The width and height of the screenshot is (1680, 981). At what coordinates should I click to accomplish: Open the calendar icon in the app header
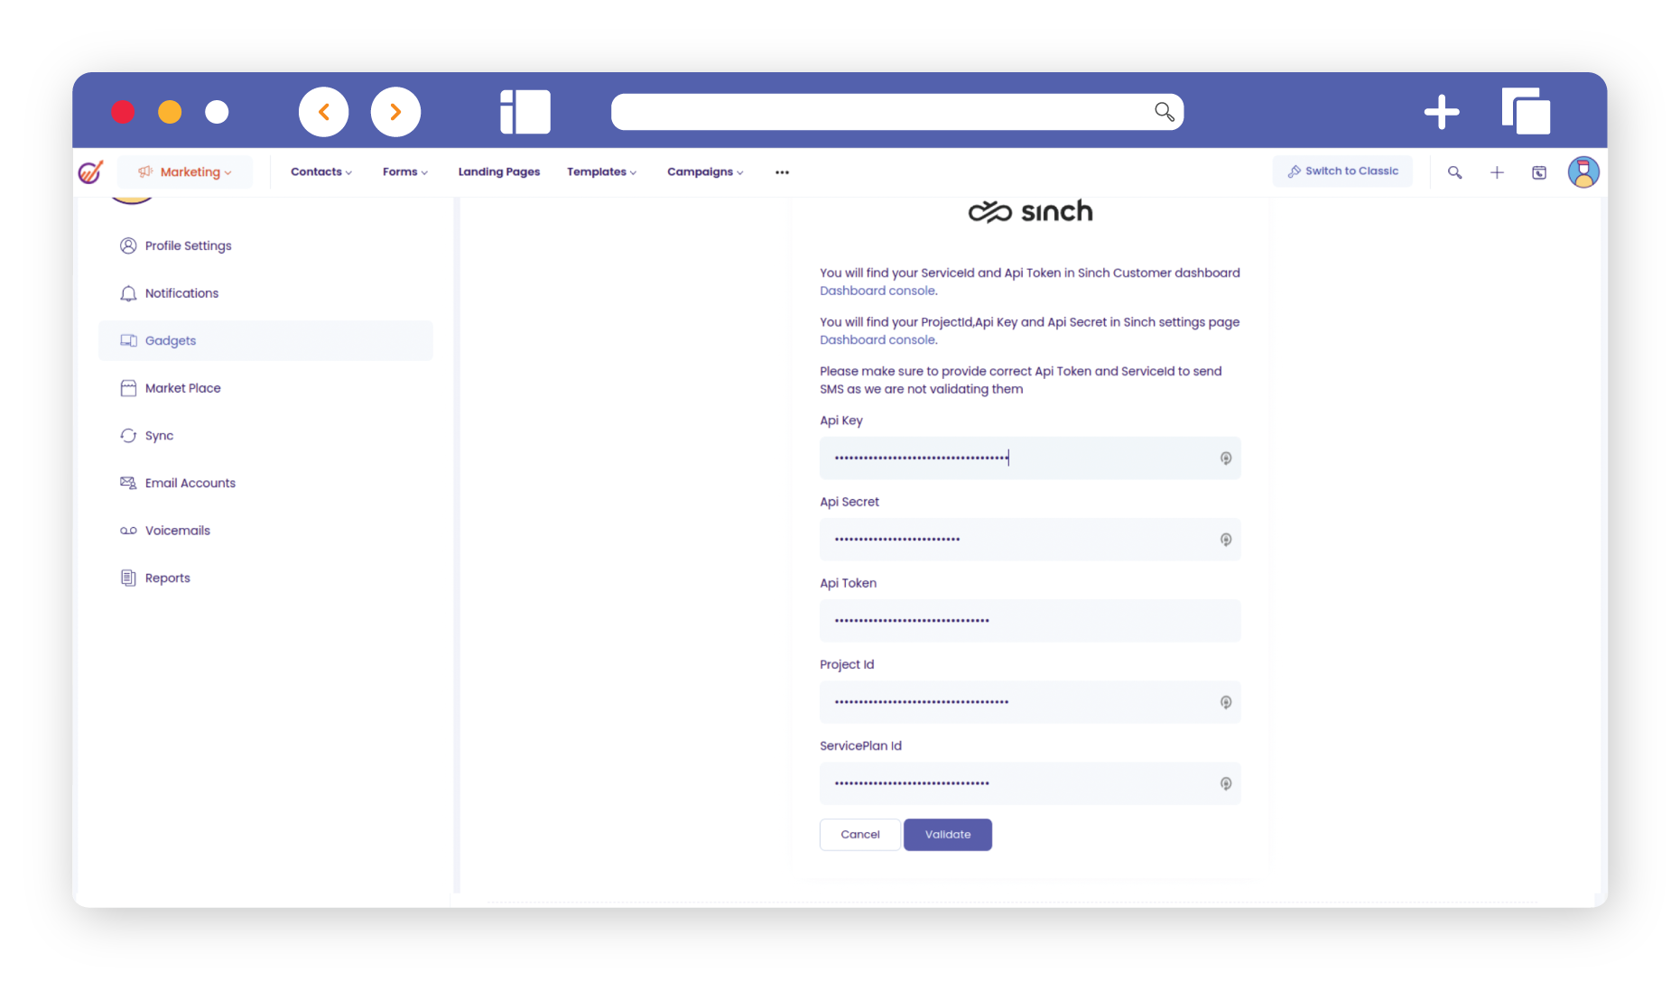pyautogui.click(x=1539, y=172)
